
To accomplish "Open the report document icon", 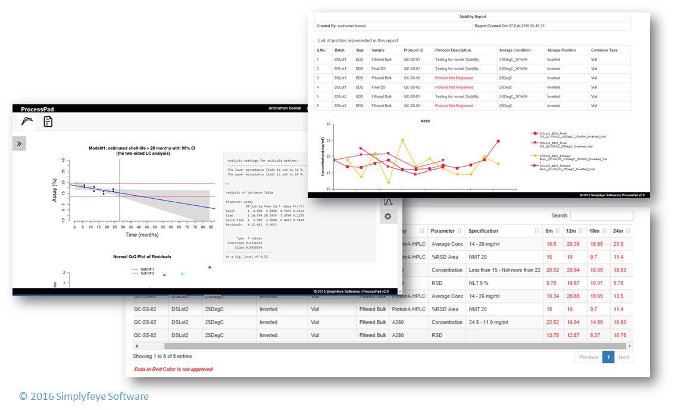I will 47,121.
